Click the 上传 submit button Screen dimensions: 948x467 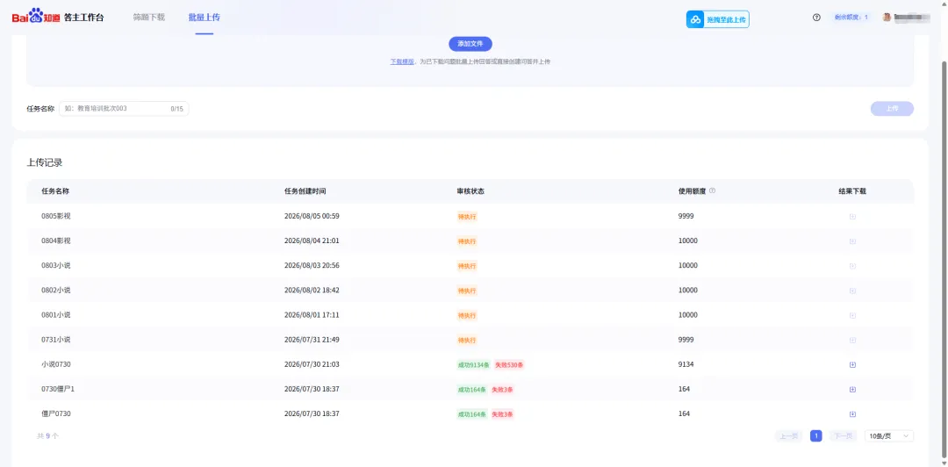[892, 109]
